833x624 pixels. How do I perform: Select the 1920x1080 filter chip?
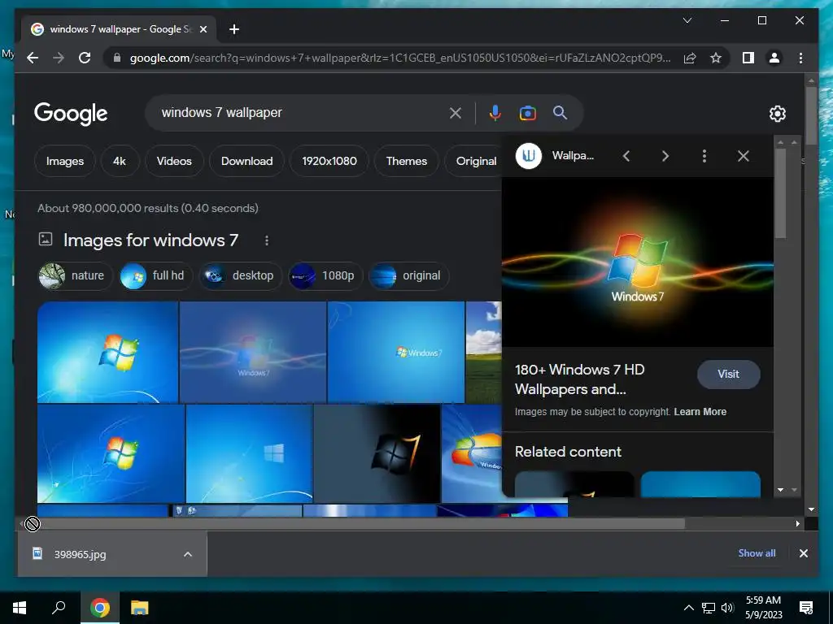tap(329, 161)
